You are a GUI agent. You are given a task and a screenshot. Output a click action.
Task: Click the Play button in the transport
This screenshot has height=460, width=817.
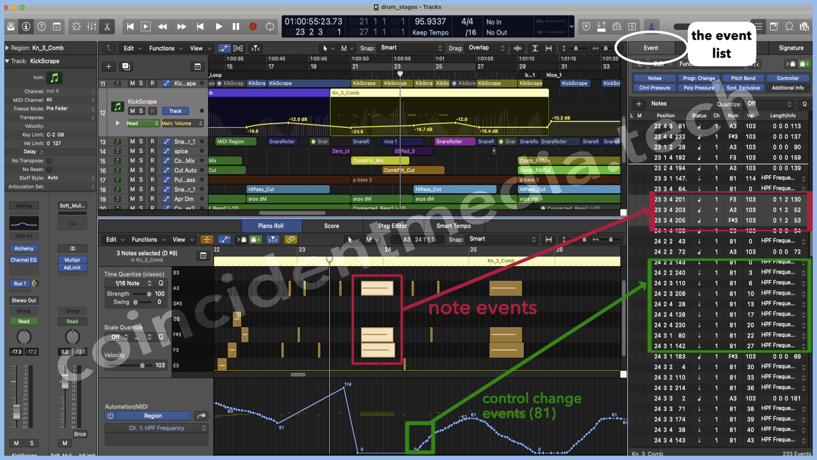point(219,27)
